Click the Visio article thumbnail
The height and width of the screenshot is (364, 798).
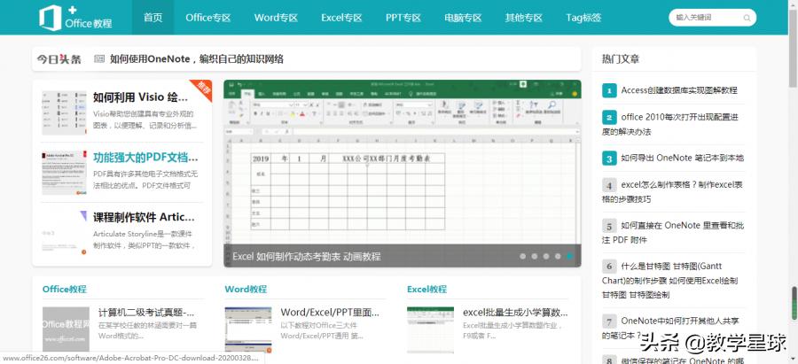tap(64, 112)
